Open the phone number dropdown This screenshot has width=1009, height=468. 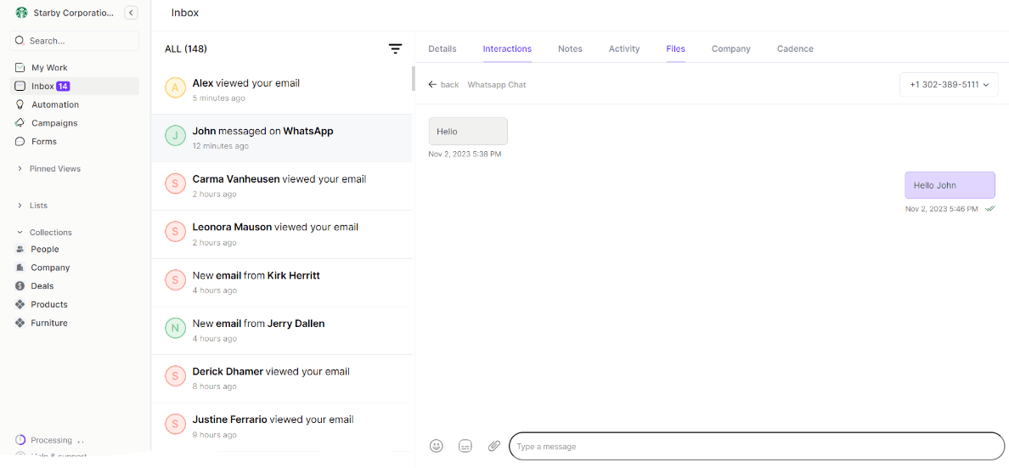coord(949,85)
